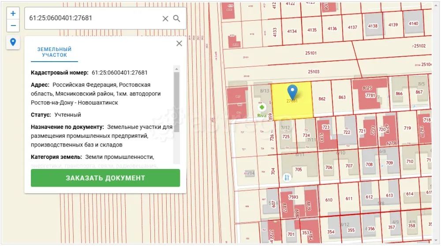Select map parcel 719
Viewport: 441px width, 246px height.
coord(407,128)
